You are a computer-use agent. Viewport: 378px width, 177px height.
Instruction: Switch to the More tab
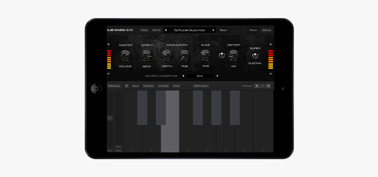click(156, 30)
